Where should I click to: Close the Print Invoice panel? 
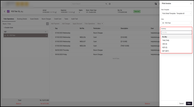click(191, 4)
